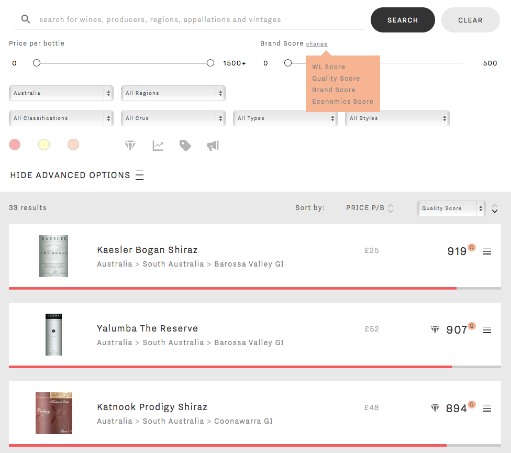Toggle sort direction arrows beside Quality Score
The height and width of the screenshot is (453, 511).
[495, 208]
